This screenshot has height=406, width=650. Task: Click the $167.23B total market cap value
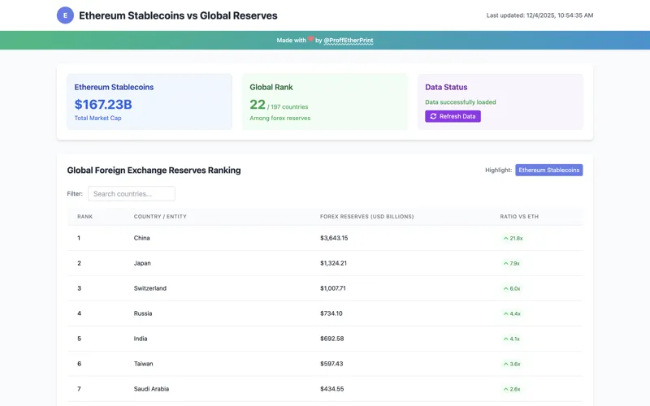(103, 104)
